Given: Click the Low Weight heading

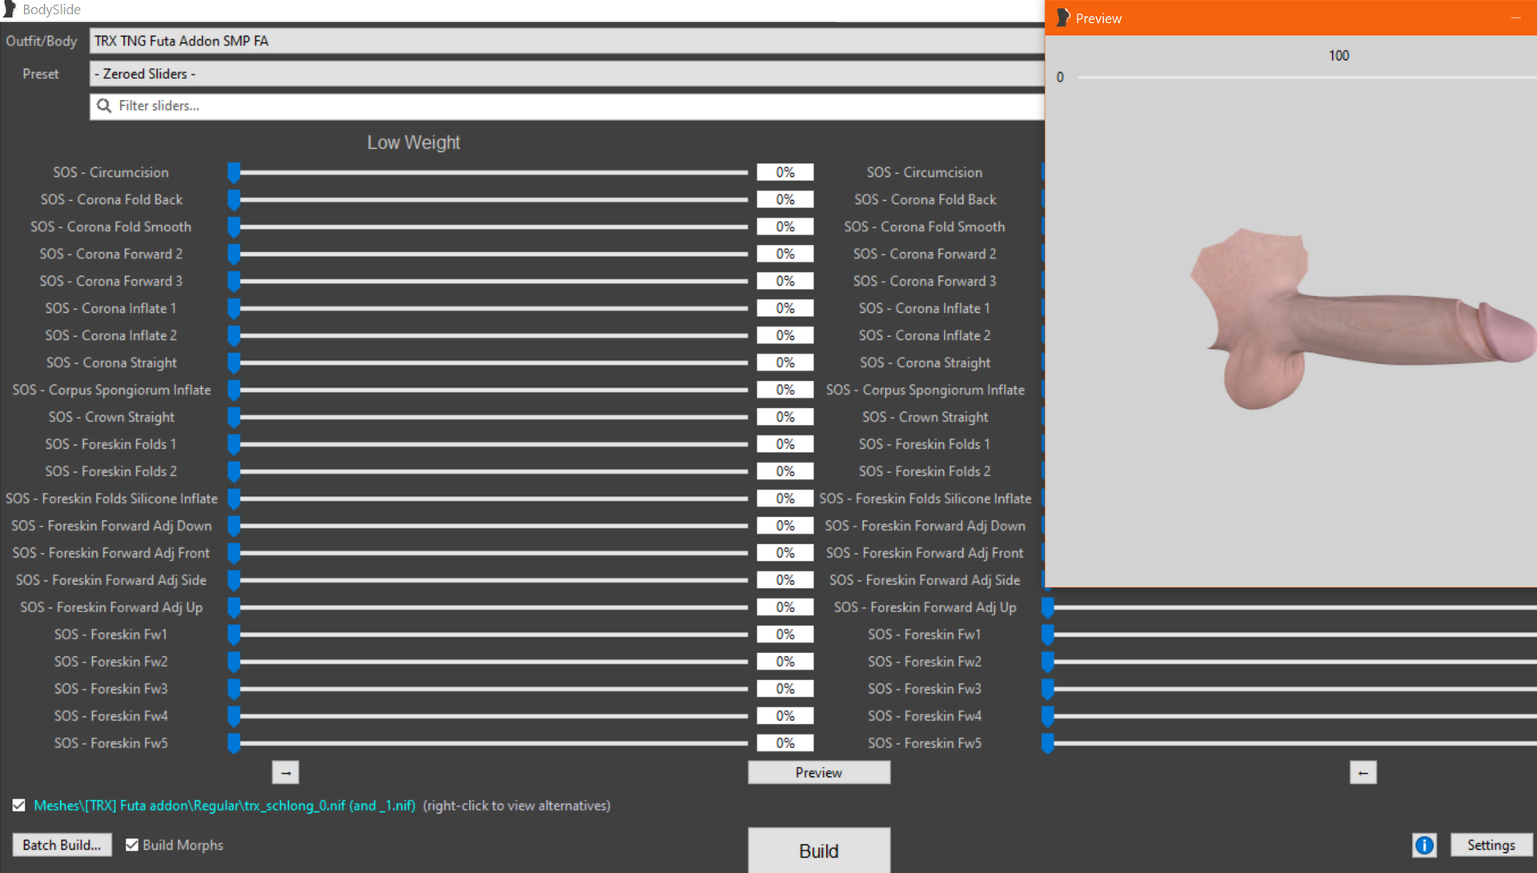Looking at the screenshot, I should [413, 142].
